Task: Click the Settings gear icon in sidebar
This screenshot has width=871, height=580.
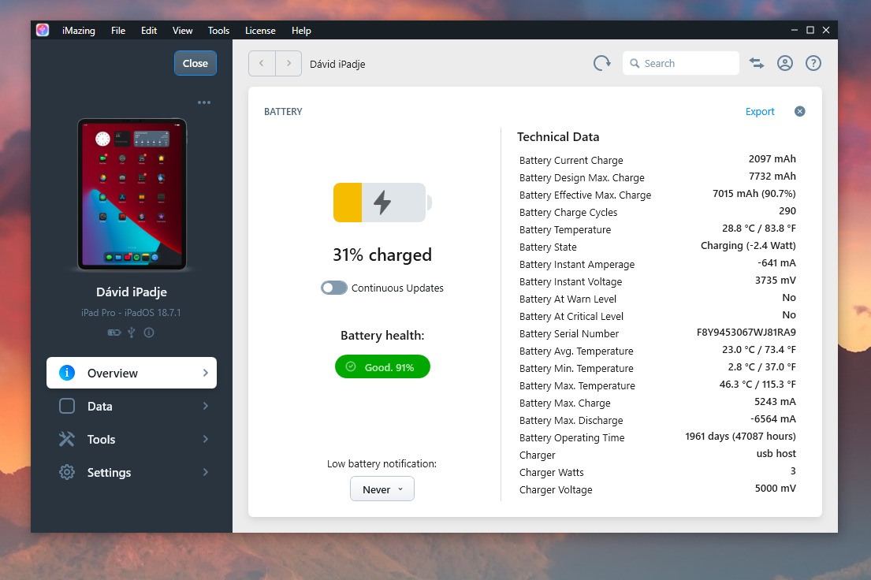Action: [67, 472]
